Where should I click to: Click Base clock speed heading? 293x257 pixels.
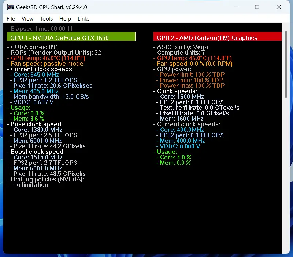tap(35, 124)
